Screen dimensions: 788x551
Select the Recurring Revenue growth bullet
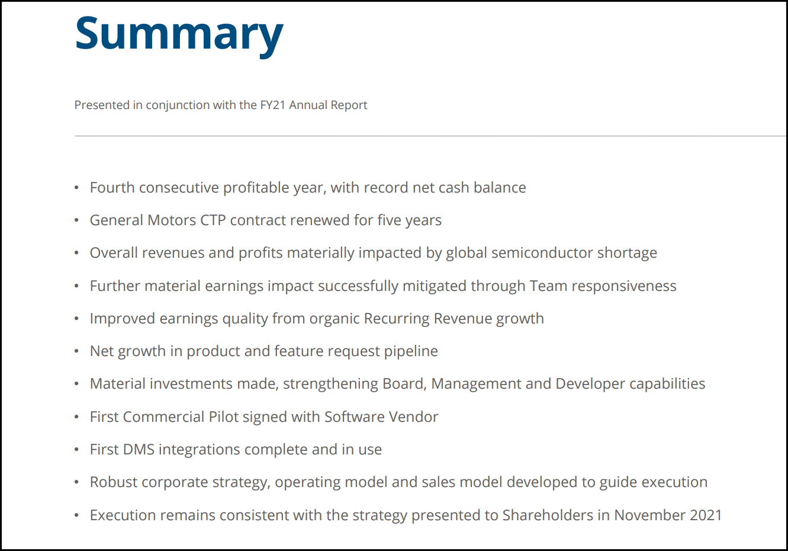[x=317, y=319]
